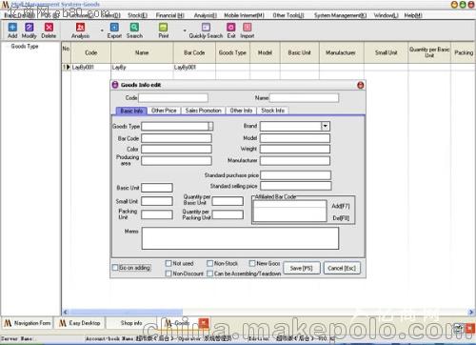This screenshot has height=345, width=476.
Task: Click the horizontal scrollbar right arrow
Action: (x=471, y=313)
